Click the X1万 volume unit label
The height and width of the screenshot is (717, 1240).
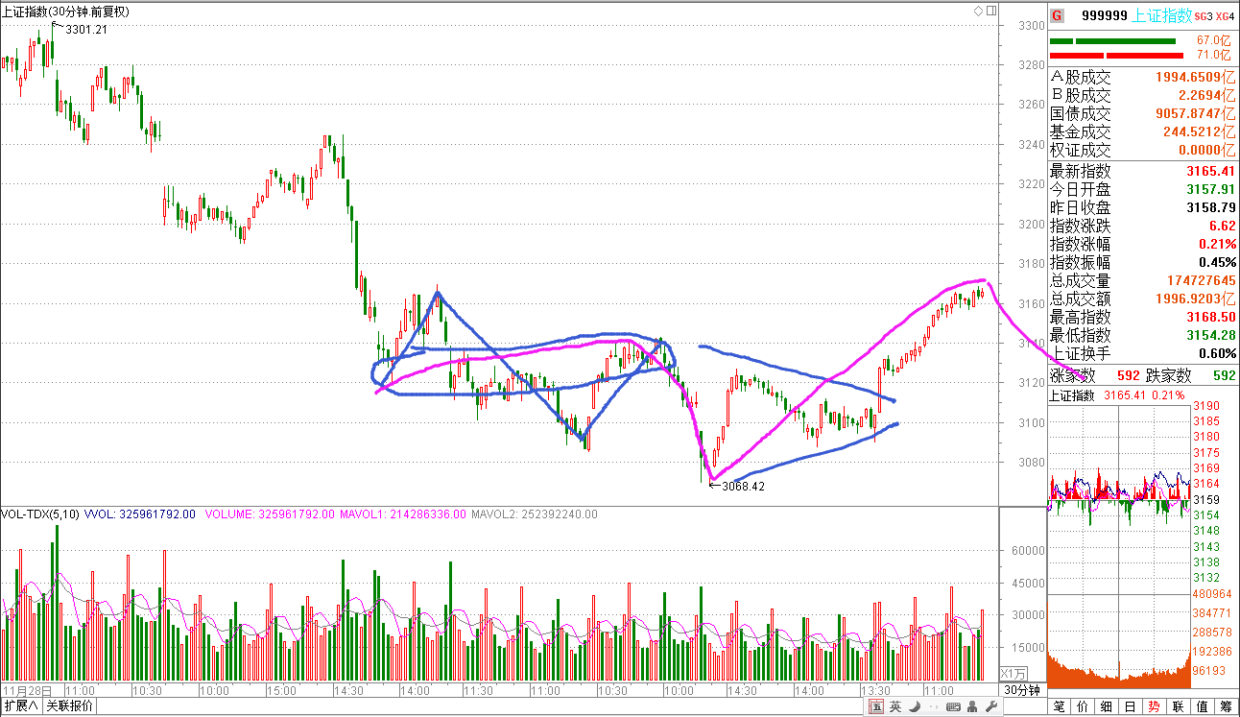pos(1013,673)
